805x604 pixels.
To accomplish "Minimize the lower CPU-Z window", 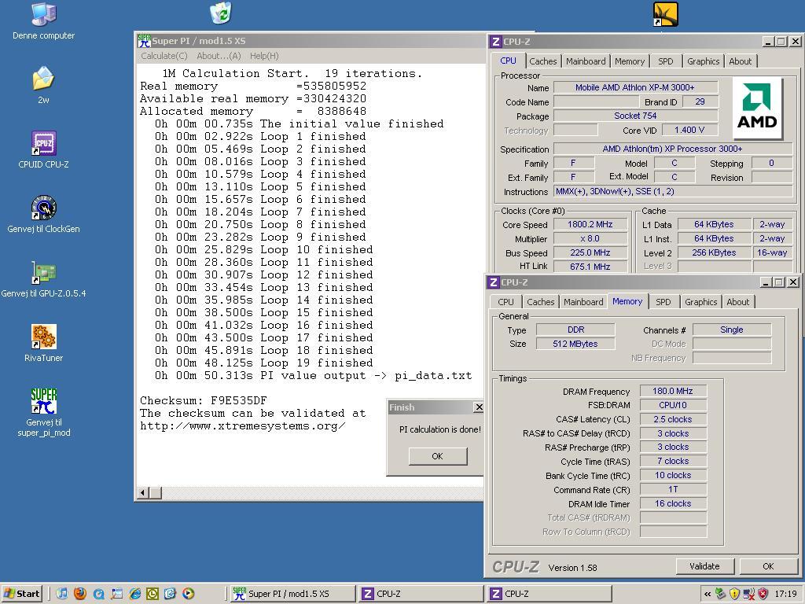I will coord(766,282).
